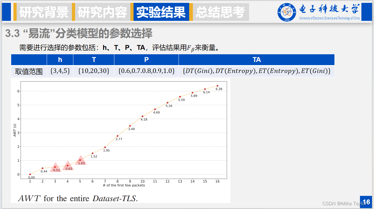Click the slide heading 3.3 "易流"分类模型的参数选择
The image size is (374, 209).
[x=79, y=34]
